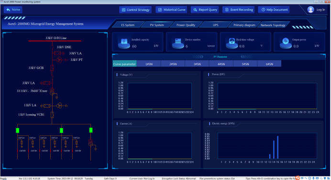Select the 3#SN inverter tab
The width and height of the screenshot is (331, 180).
pos(197,64)
